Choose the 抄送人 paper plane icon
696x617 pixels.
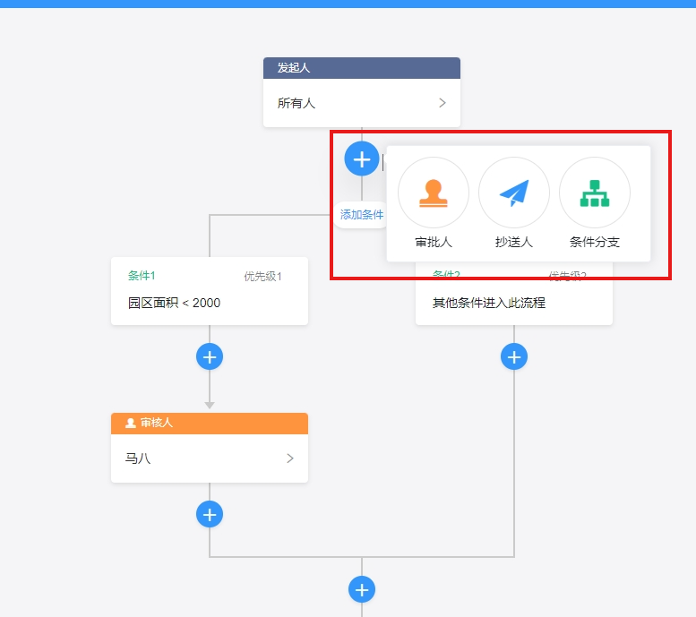[x=514, y=193]
